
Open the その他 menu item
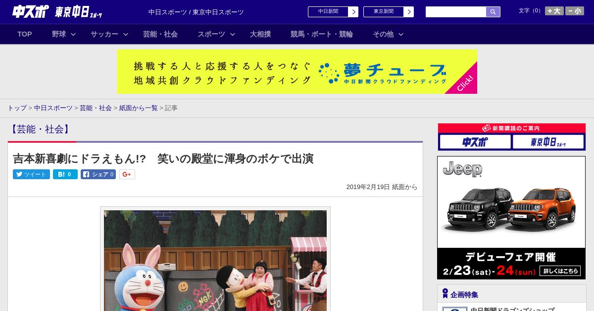coord(383,34)
